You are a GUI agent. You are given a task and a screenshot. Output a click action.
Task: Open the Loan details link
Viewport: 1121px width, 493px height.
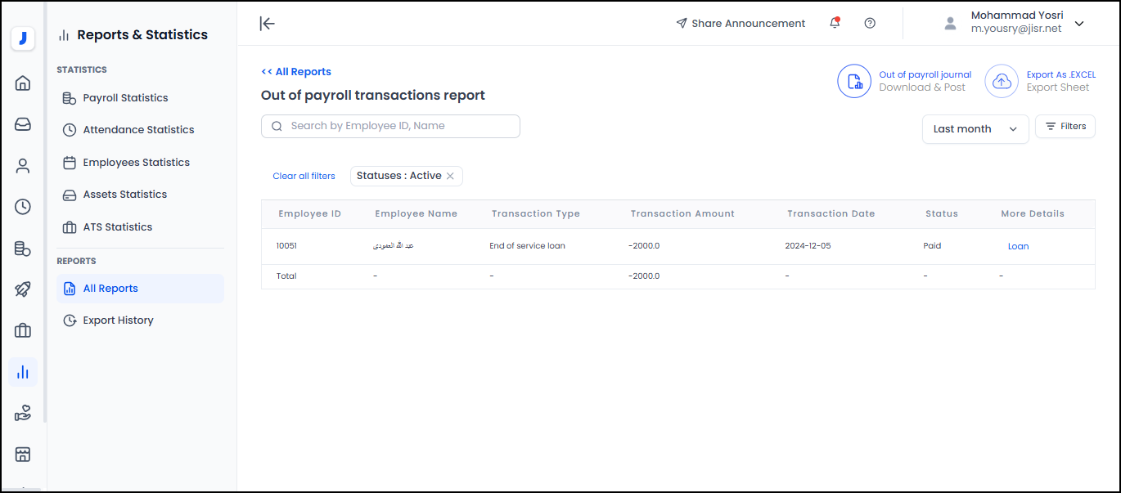point(1018,246)
